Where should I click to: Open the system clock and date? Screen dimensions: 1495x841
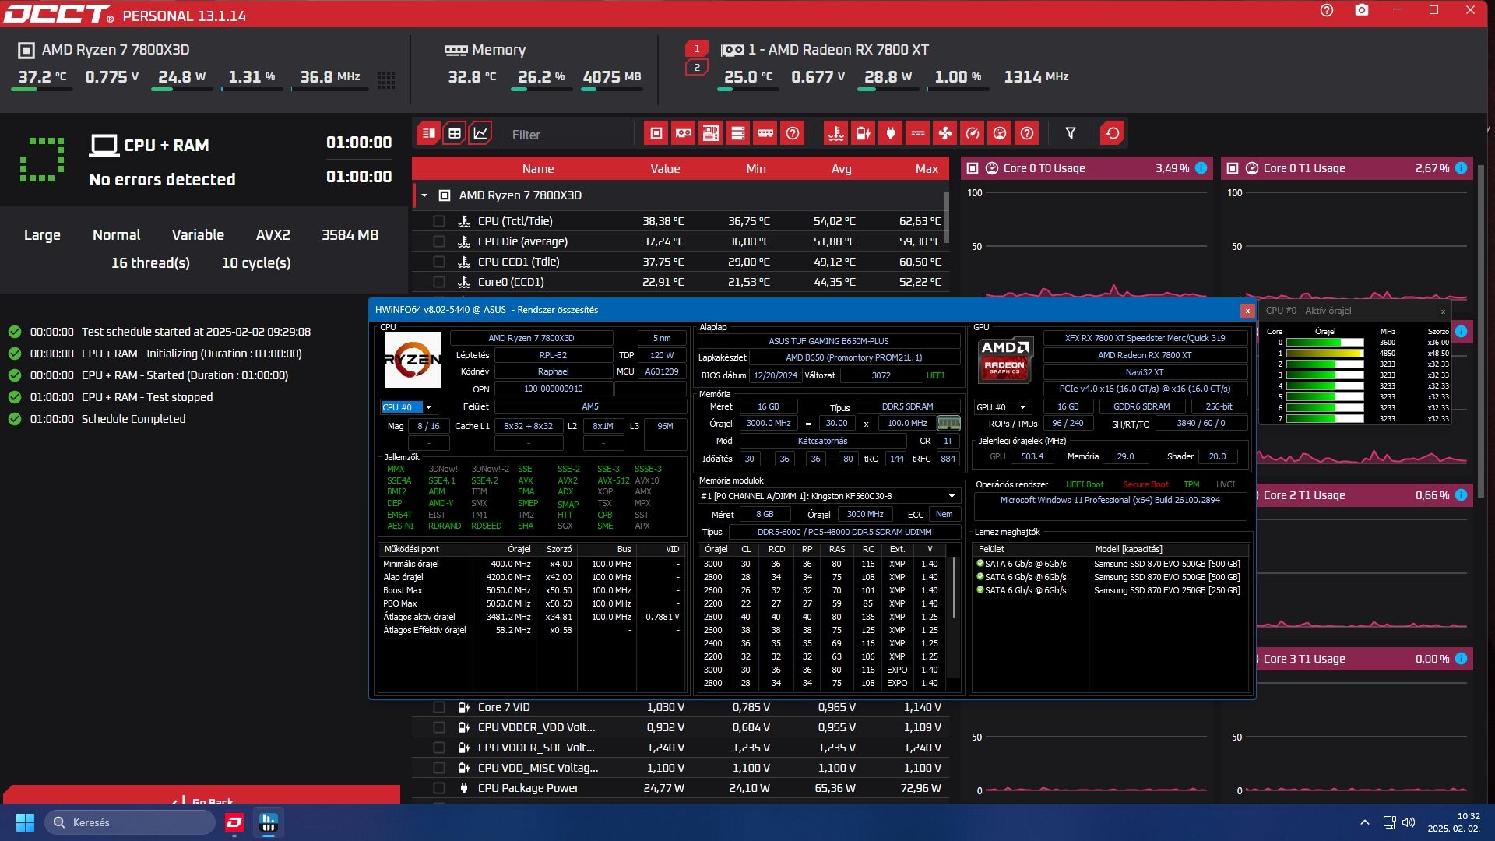pyautogui.click(x=1454, y=822)
